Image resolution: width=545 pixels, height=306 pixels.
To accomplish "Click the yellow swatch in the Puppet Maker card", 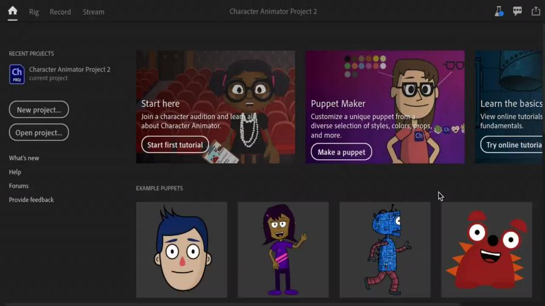I will pos(376,58).
